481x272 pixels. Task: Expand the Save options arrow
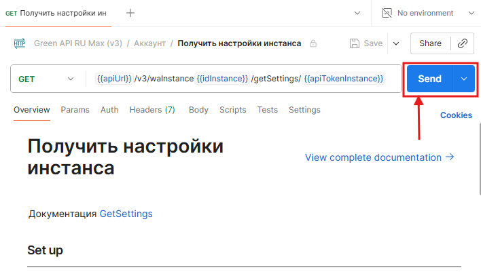[396, 43]
